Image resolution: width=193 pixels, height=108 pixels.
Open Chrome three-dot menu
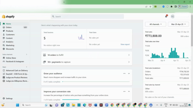click(190, 7)
